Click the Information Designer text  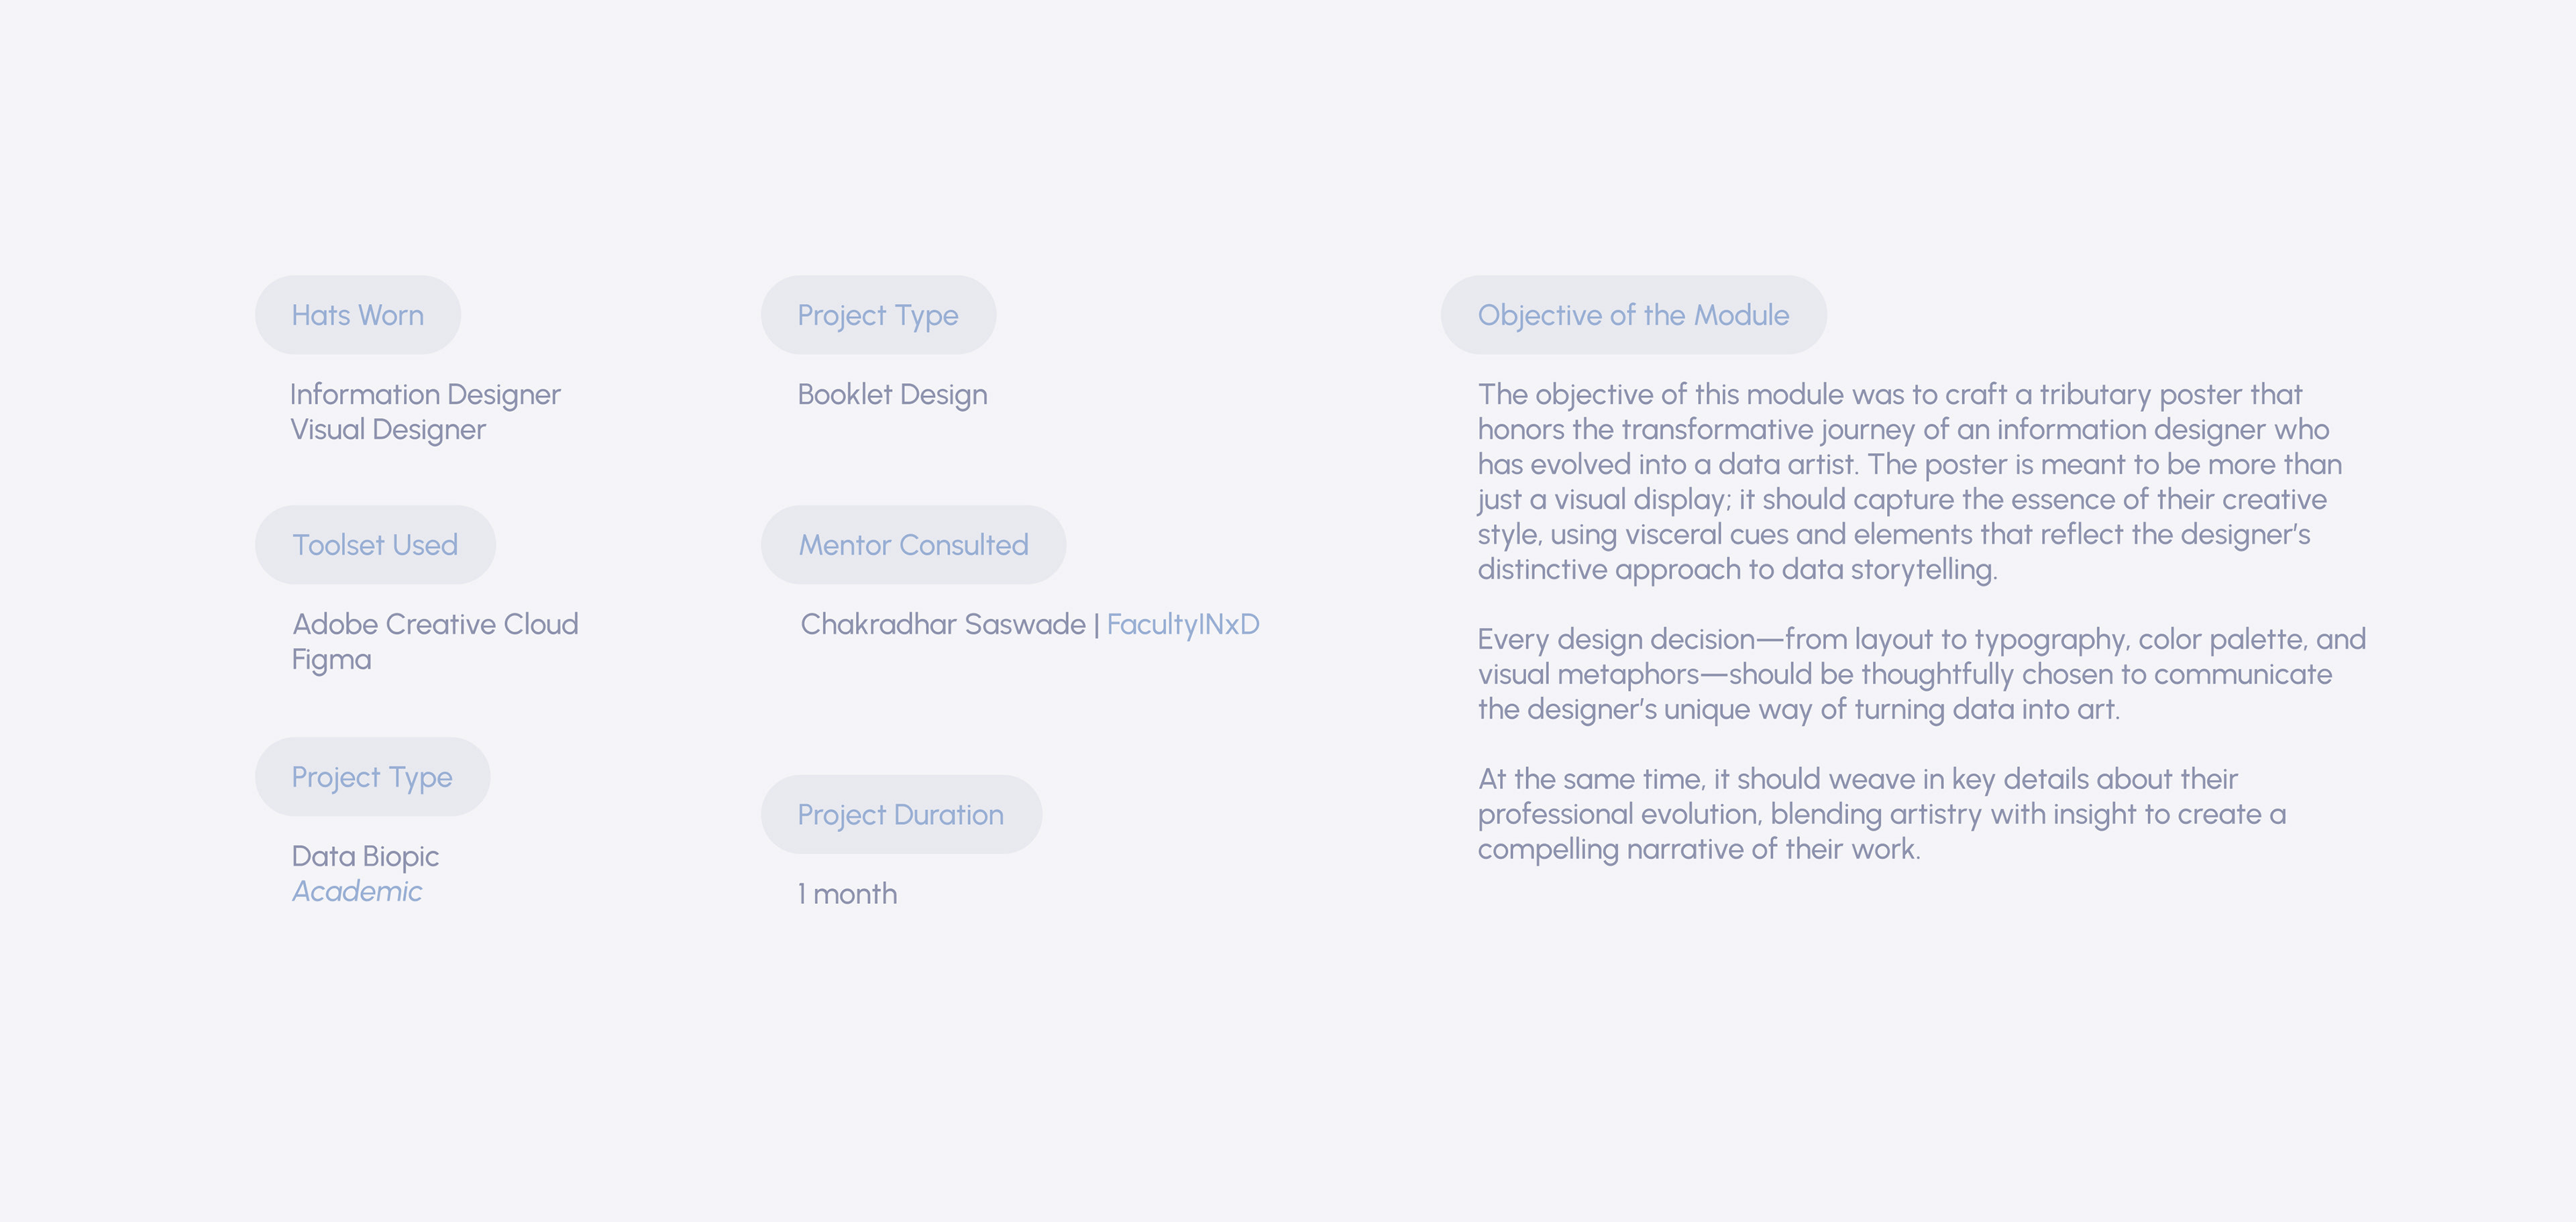click(x=425, y=395)
